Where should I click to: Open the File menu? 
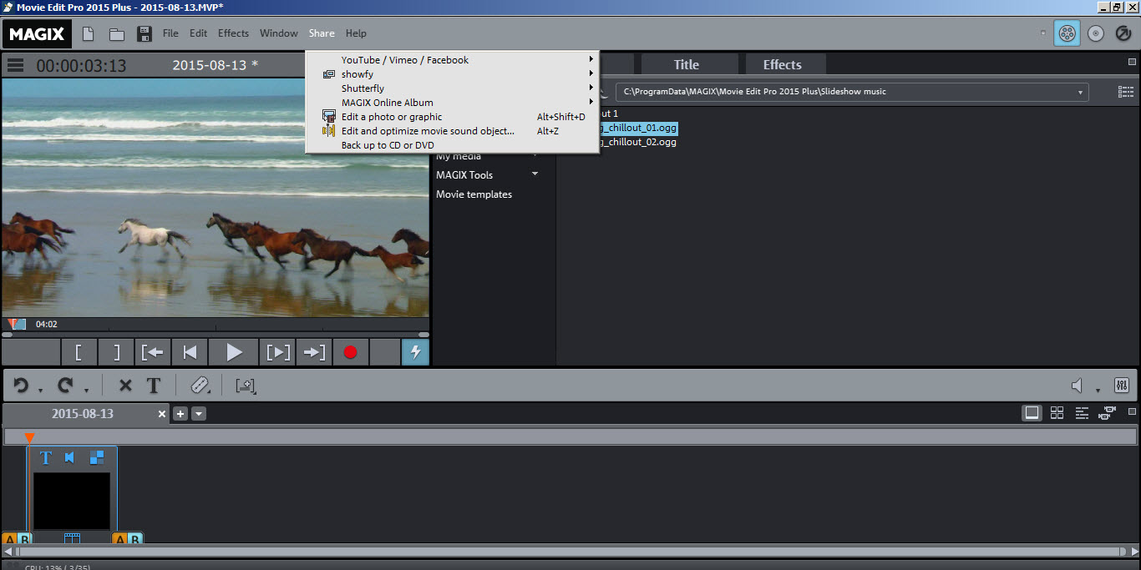pyautogui.click(x=170, y=33)
